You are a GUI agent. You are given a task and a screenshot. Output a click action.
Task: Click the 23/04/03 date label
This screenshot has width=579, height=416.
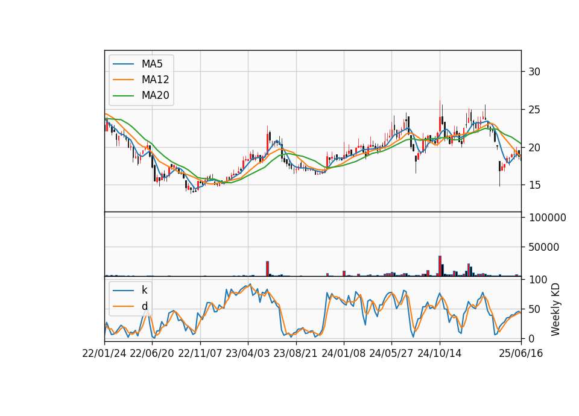tap(248, 353)
